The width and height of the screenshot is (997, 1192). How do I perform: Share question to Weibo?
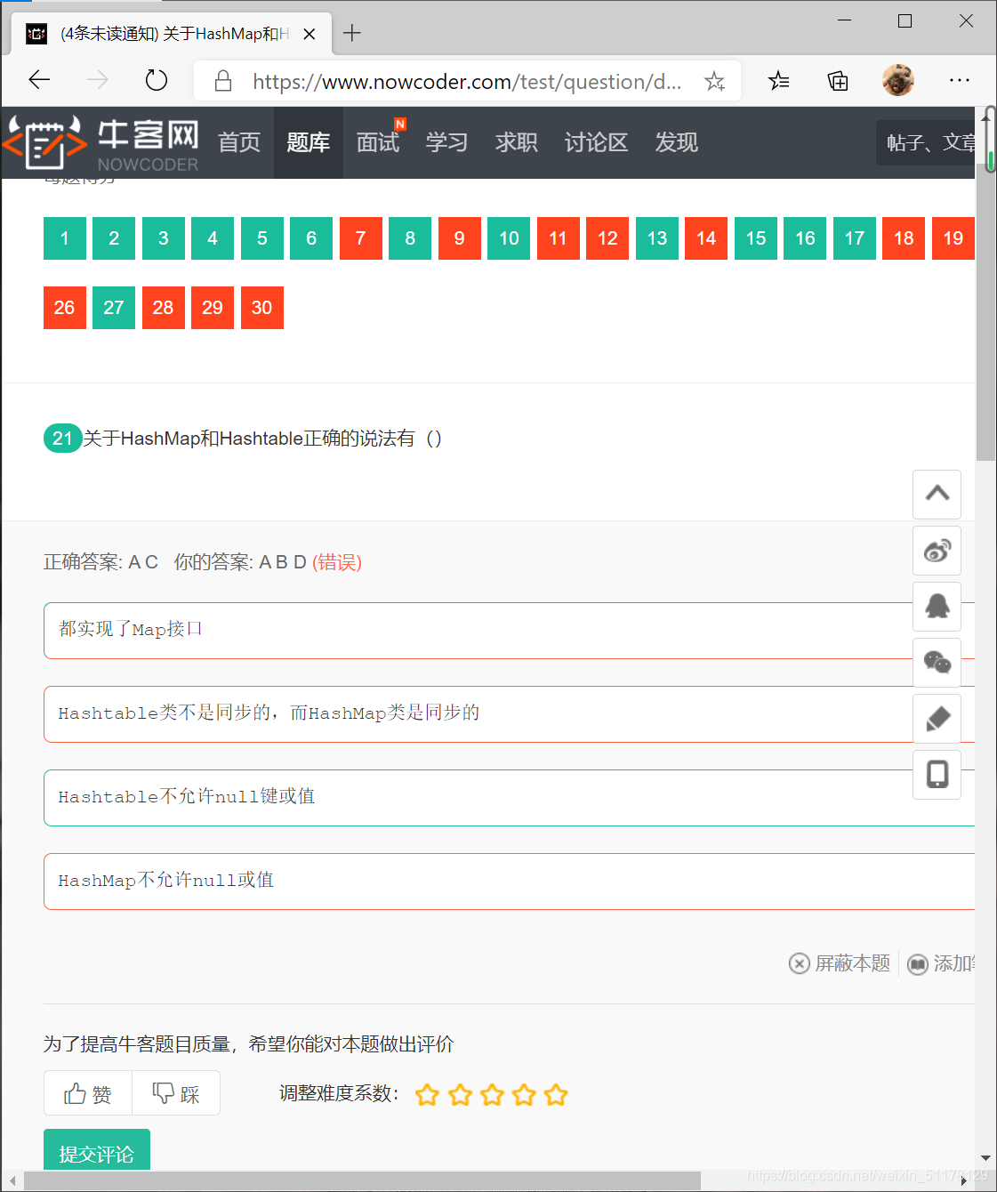937,551
